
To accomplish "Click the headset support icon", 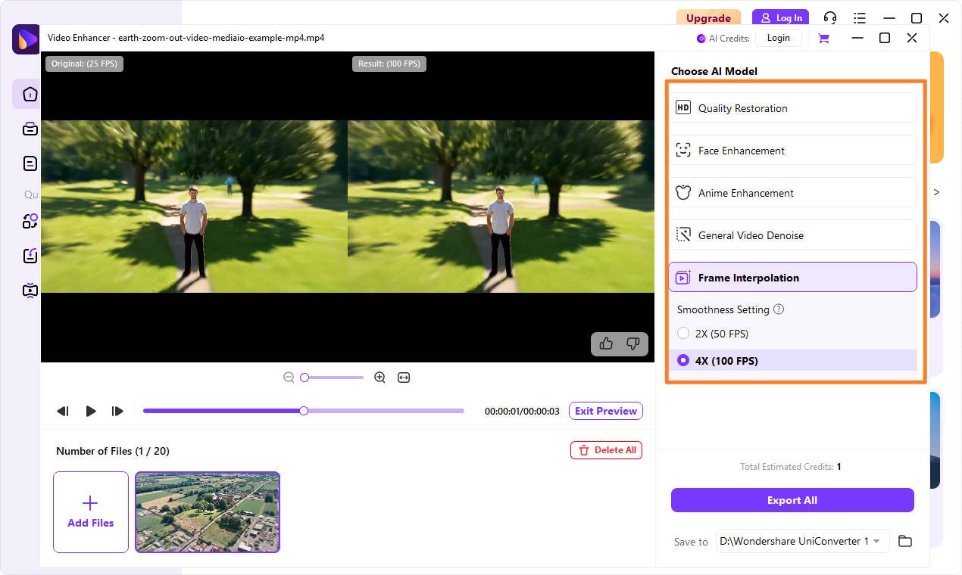I will tap(830, 18).
